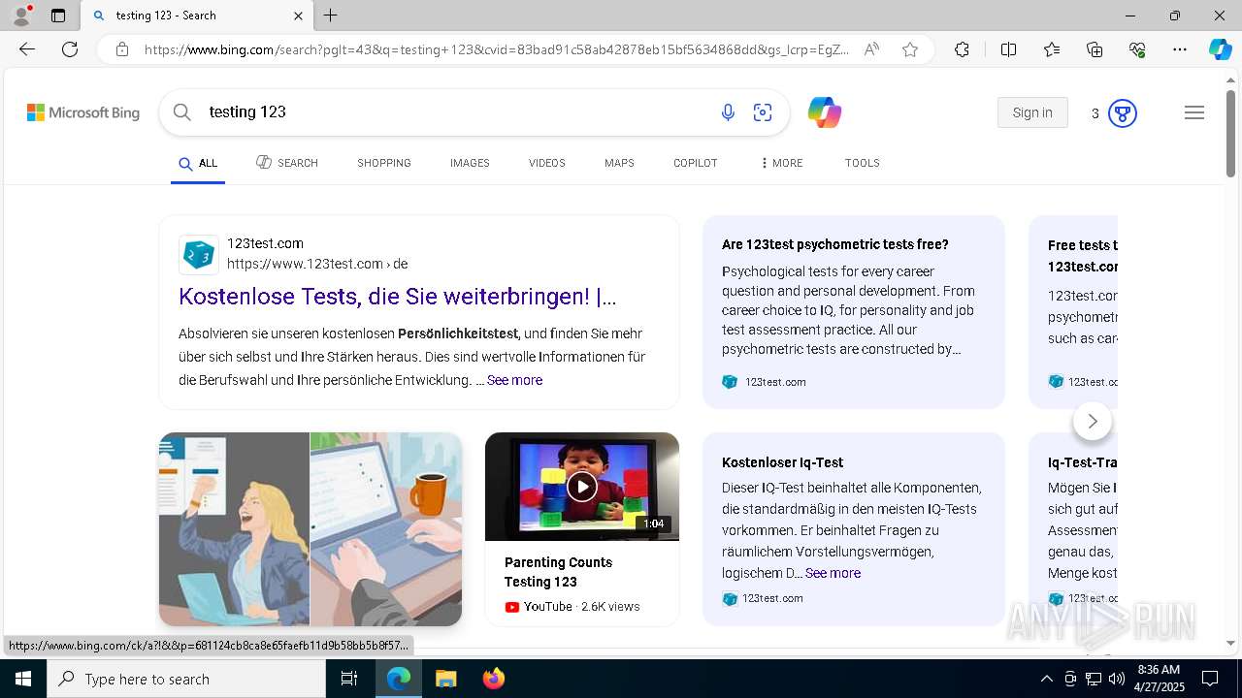The width and height of the screenshot is (1242, 698).
Task: Expand the MORE dropdown
Action: click(x=782, y=163)
